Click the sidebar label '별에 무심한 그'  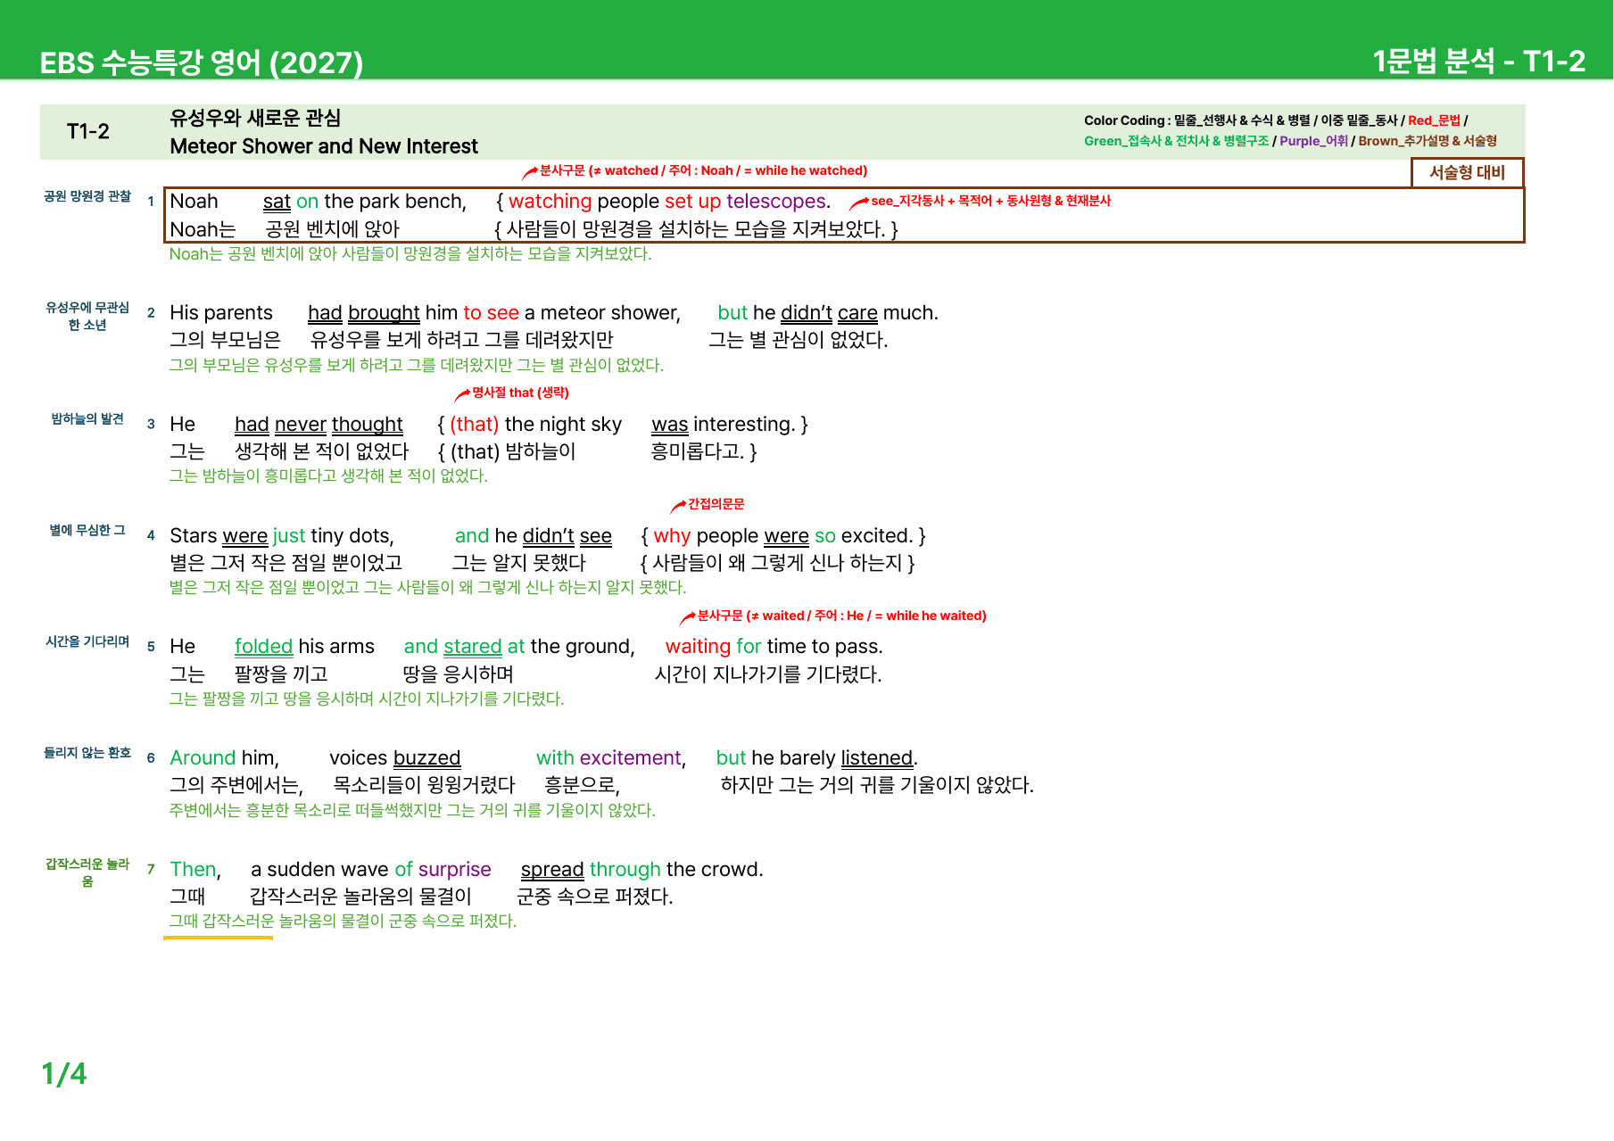(x=87, y=530)
